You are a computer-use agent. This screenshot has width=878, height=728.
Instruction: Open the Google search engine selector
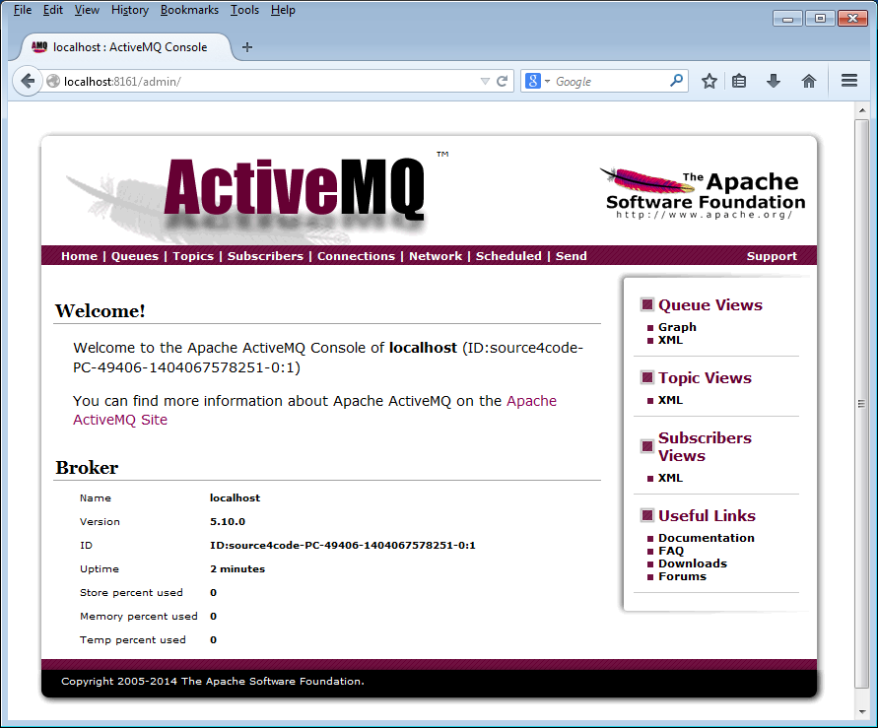[537, 81]
